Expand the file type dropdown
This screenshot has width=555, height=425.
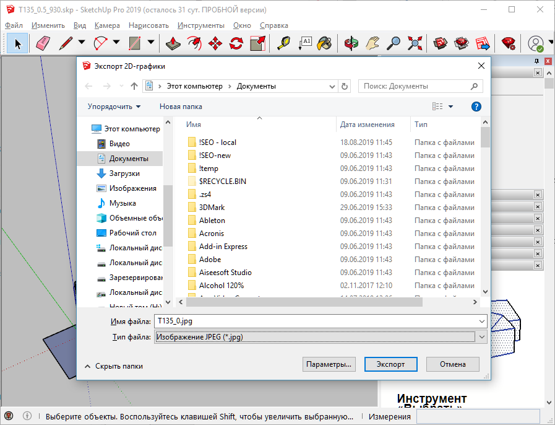(x=482, y=337)
